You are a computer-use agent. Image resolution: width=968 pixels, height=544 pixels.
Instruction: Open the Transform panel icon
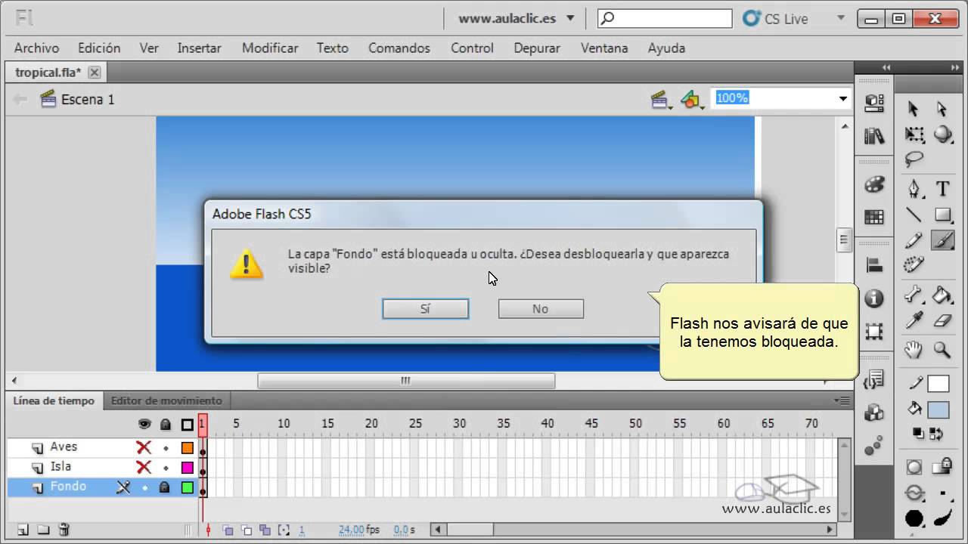[874, 331]
